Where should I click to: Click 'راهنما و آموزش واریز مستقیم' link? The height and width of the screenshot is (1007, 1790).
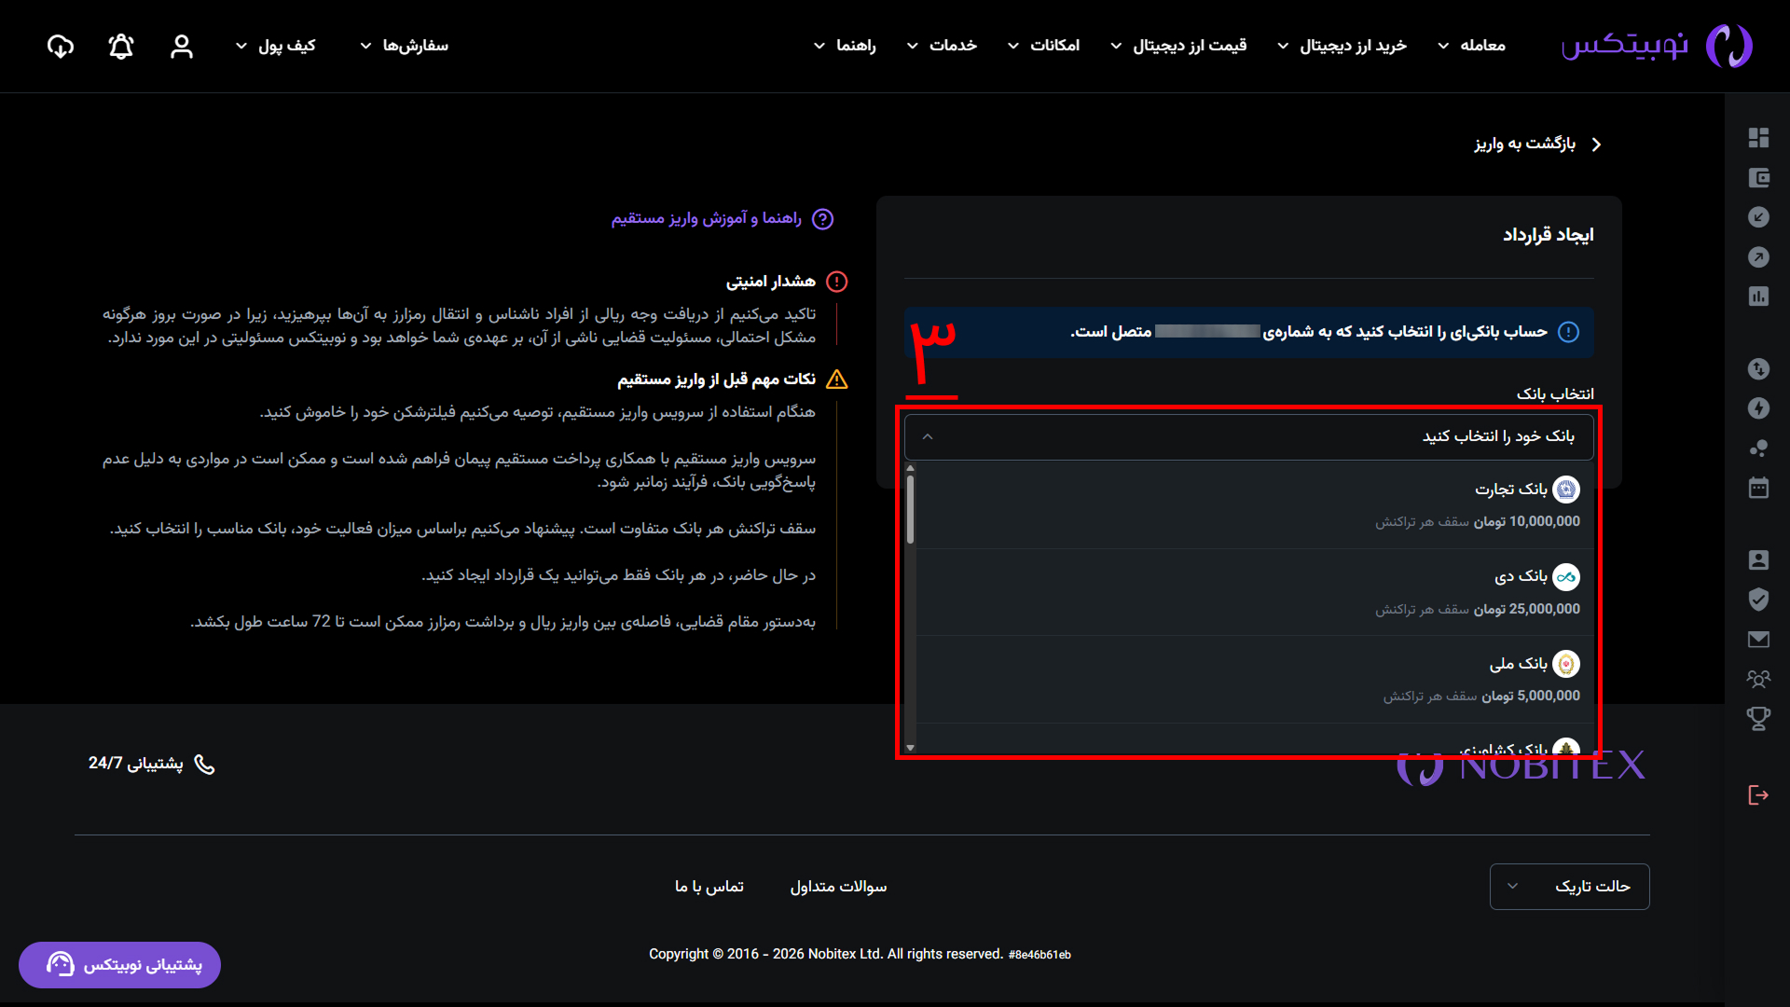click(707, 218)
